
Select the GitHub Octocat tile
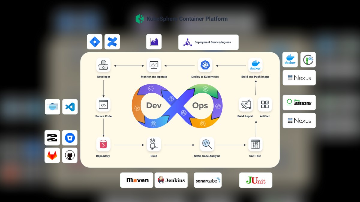coord(70,155)
